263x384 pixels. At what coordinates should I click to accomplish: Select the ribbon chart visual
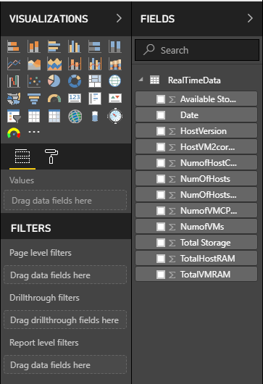pyautogui.click(x=115, y=64)
